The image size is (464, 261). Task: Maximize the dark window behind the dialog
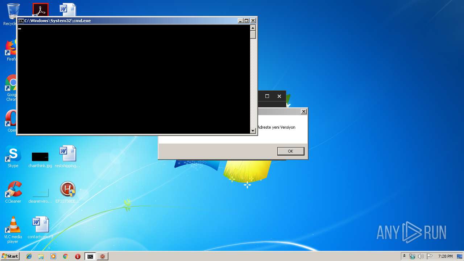[267, 96]
